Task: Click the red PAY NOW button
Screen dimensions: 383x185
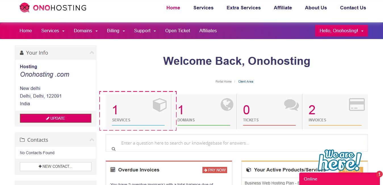Action: 215,170
